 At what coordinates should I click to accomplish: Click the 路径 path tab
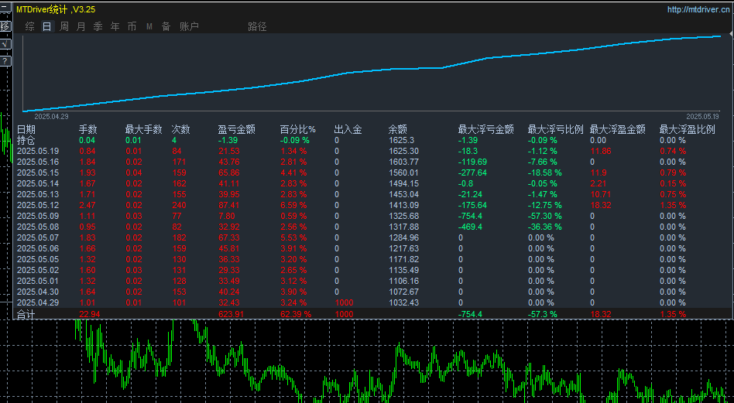coord(258,26)
